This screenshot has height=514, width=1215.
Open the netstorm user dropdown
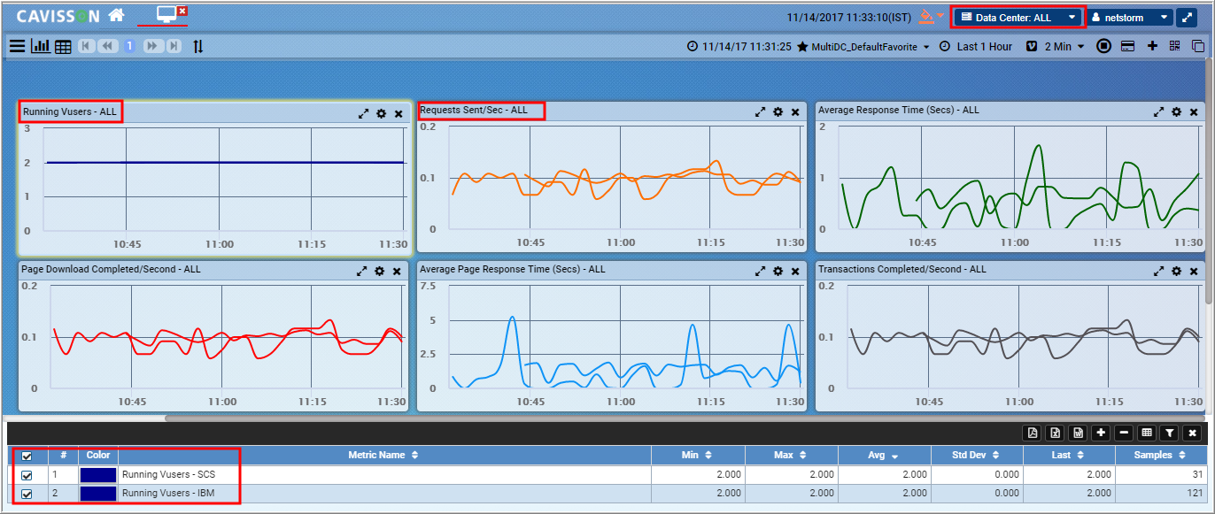click(1130, 17)
